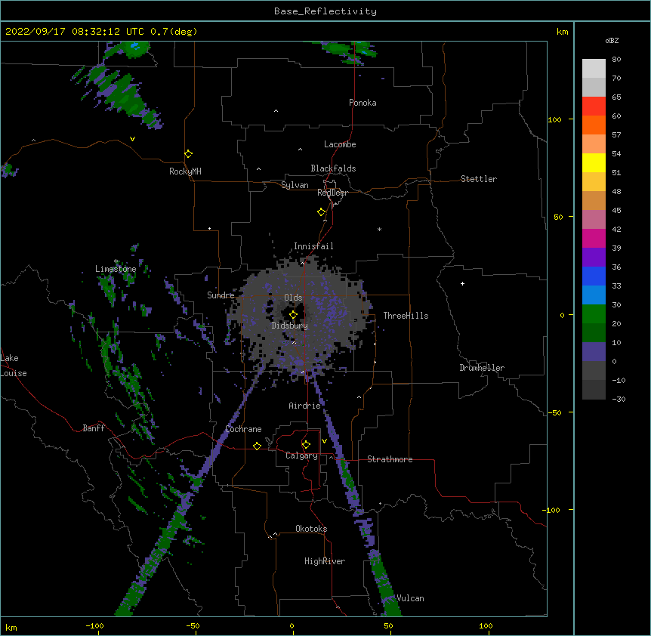Click the Cochrane town label
This screenshot has width=651, height=636.
point(244,429)
